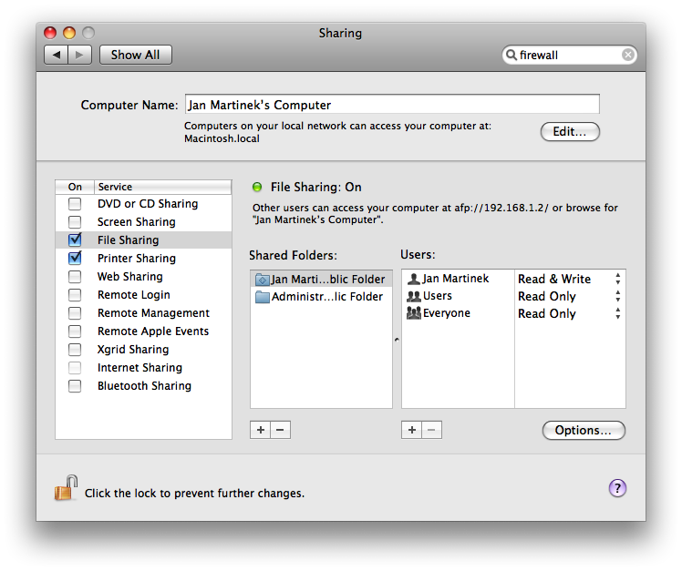Click the back arrow navigation button
682x571 pixels.
point(57,55)
